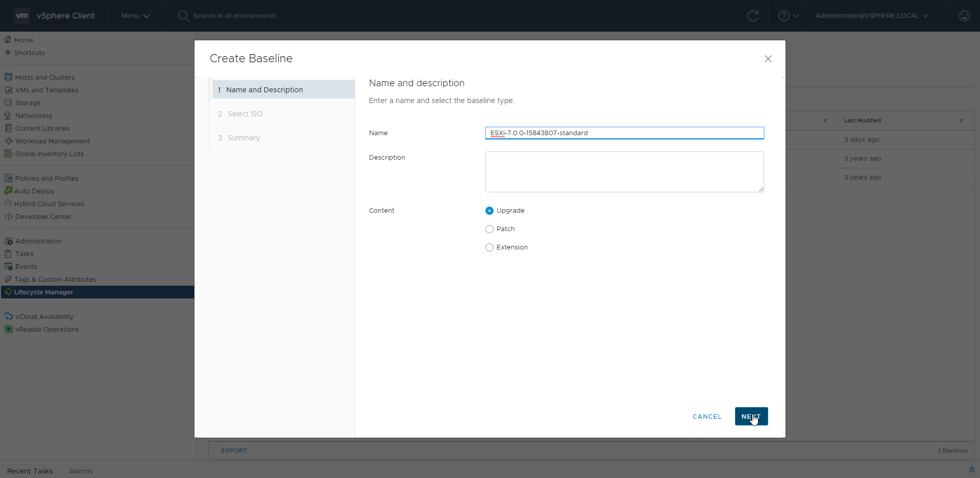The height and width of the screenshot is (478, 980).
Task: Click the smiley feedback icon
Action: pos(964,16)
